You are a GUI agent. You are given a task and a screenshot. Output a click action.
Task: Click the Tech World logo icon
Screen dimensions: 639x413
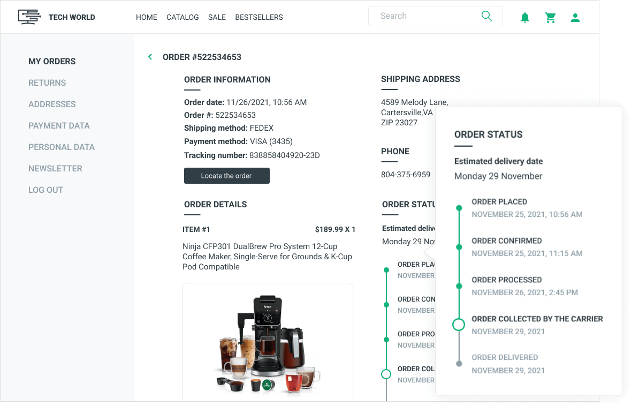coord(29,17)
